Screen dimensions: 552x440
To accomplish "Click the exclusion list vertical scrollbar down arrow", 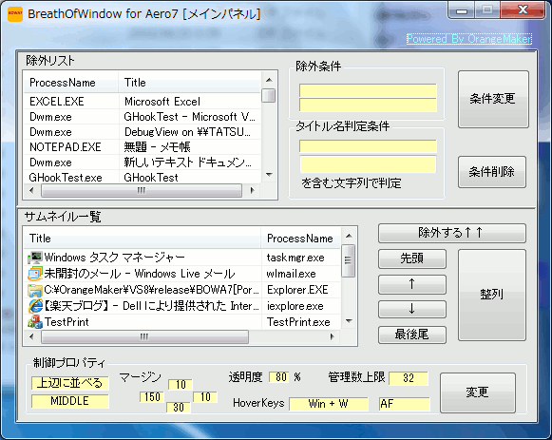I will pos(269,175).
